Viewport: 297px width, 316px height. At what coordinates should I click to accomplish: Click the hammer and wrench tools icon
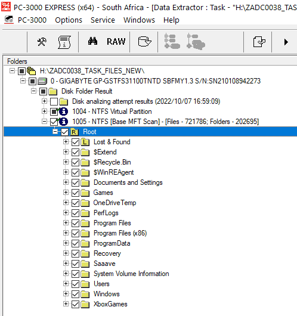tap(42, 42)
